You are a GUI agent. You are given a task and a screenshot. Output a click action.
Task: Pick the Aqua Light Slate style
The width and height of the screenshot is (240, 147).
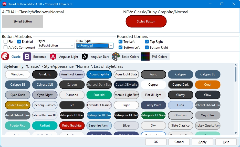126,74
